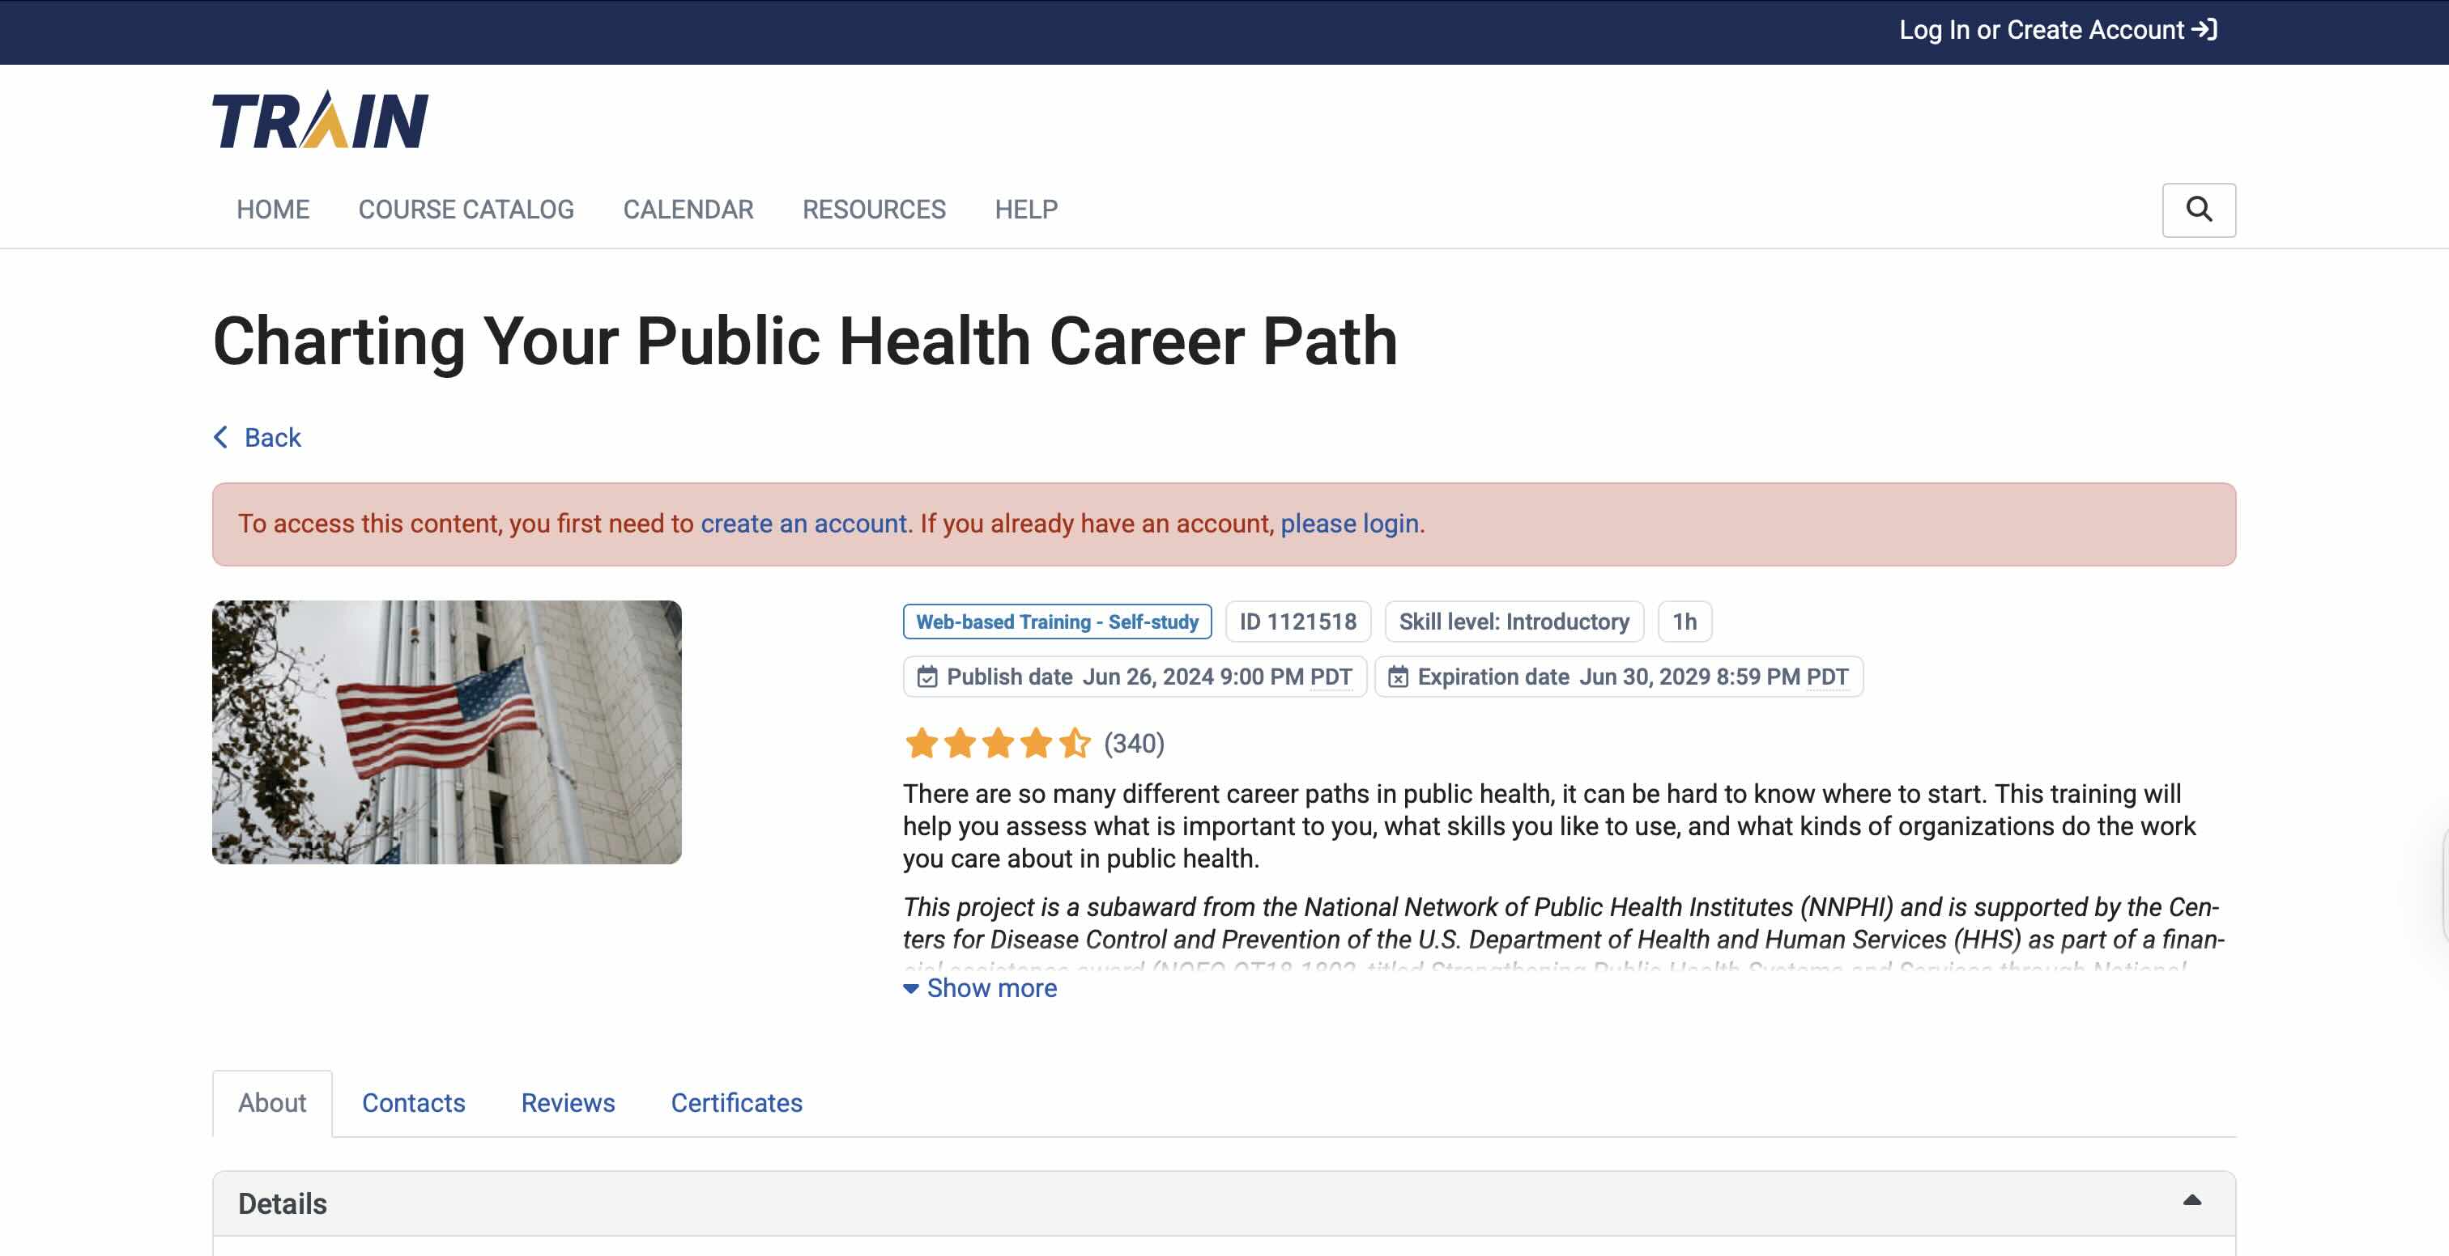The height and width of the screenshot is (1256, 2449).
Task: Open the Calendar menu item
Action: tap(688, 209)
